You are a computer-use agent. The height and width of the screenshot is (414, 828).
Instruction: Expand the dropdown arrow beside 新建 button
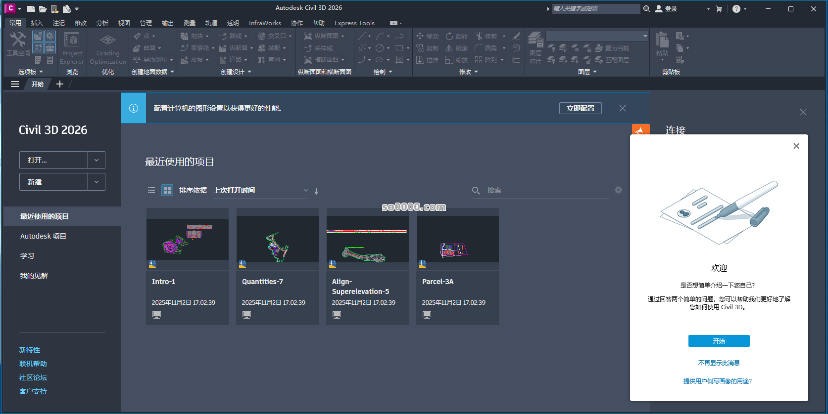(97, 182)
